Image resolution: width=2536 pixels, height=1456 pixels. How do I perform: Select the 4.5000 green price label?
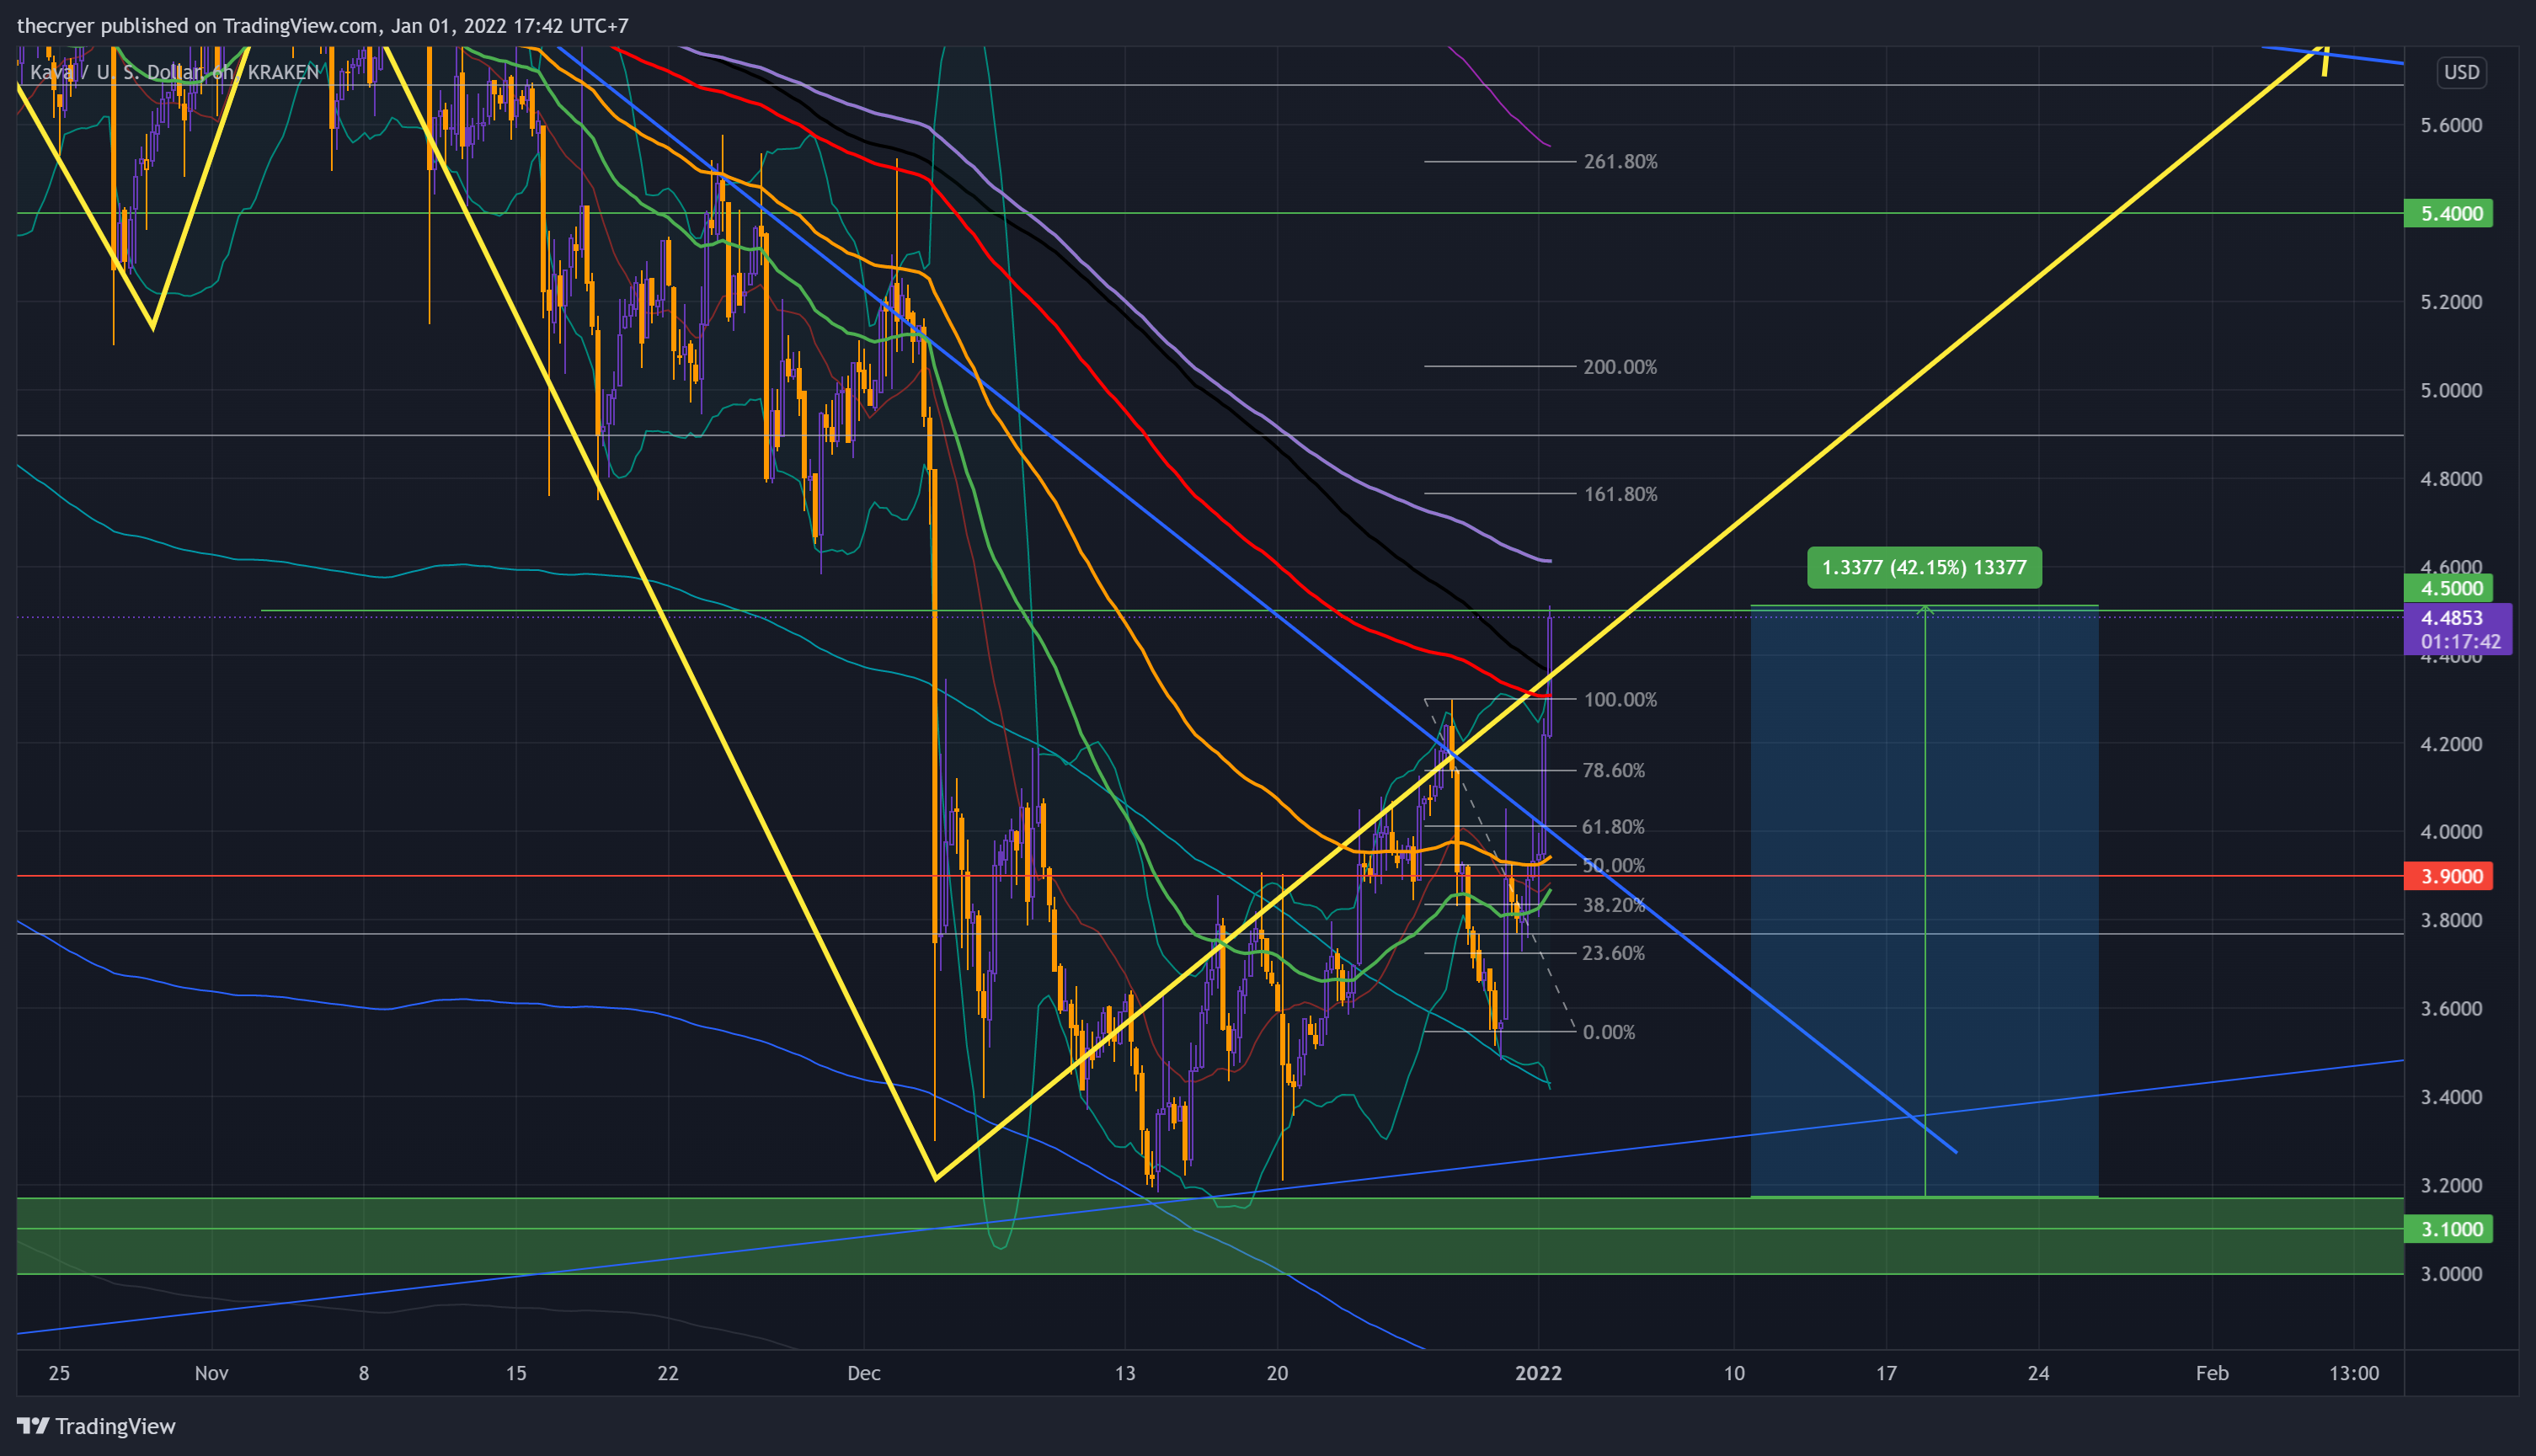2448,588
